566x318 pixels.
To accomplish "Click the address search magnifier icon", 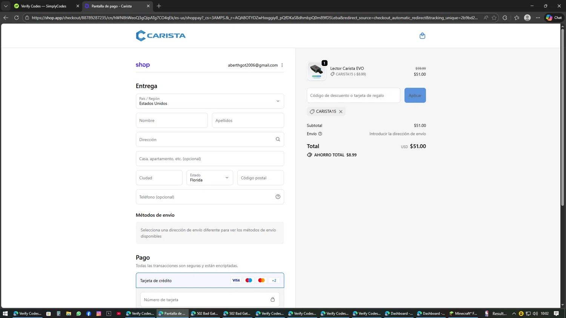I will coord(278,139).
